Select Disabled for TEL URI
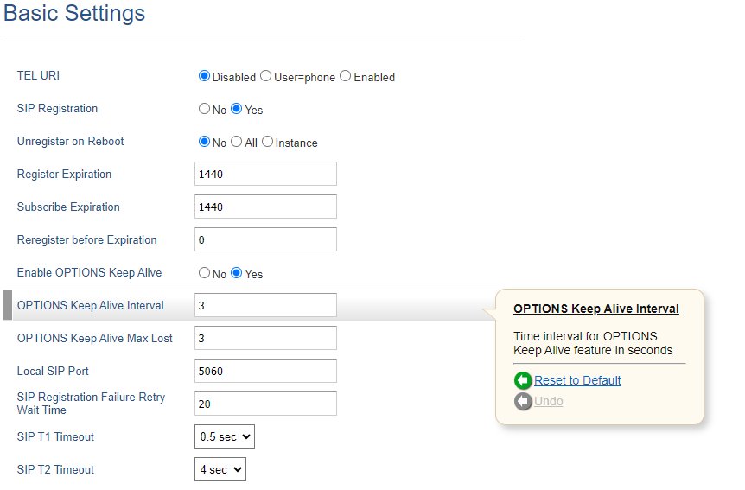 [204, 76]
